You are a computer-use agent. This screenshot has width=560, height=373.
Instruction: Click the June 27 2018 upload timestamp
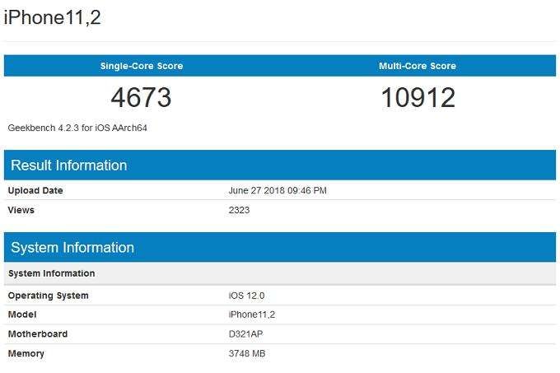(x=278, y=191)
